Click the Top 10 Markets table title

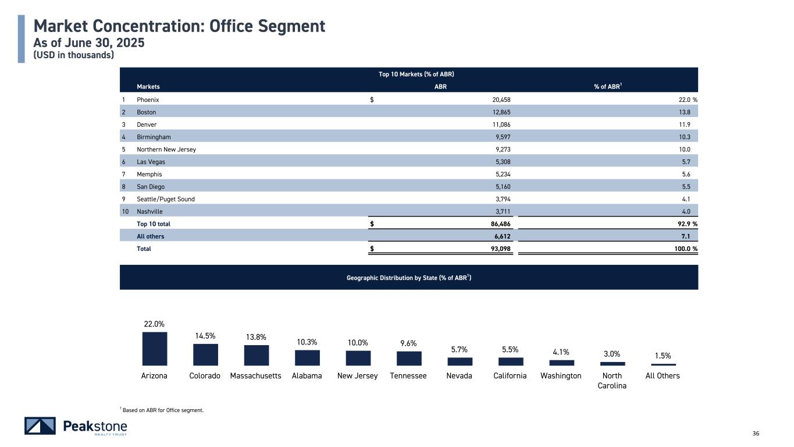pyautogui.click(x=416, y=74)
